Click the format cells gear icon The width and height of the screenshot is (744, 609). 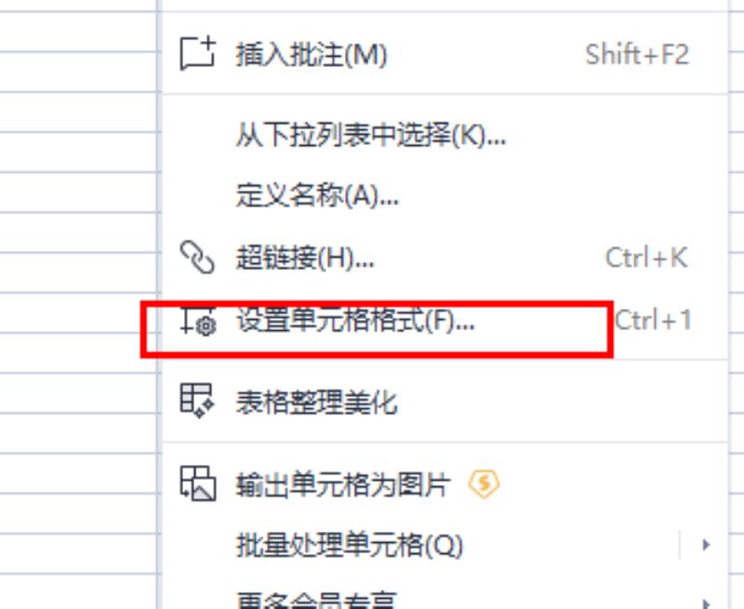pyautogui.click(x=198, y=321)
